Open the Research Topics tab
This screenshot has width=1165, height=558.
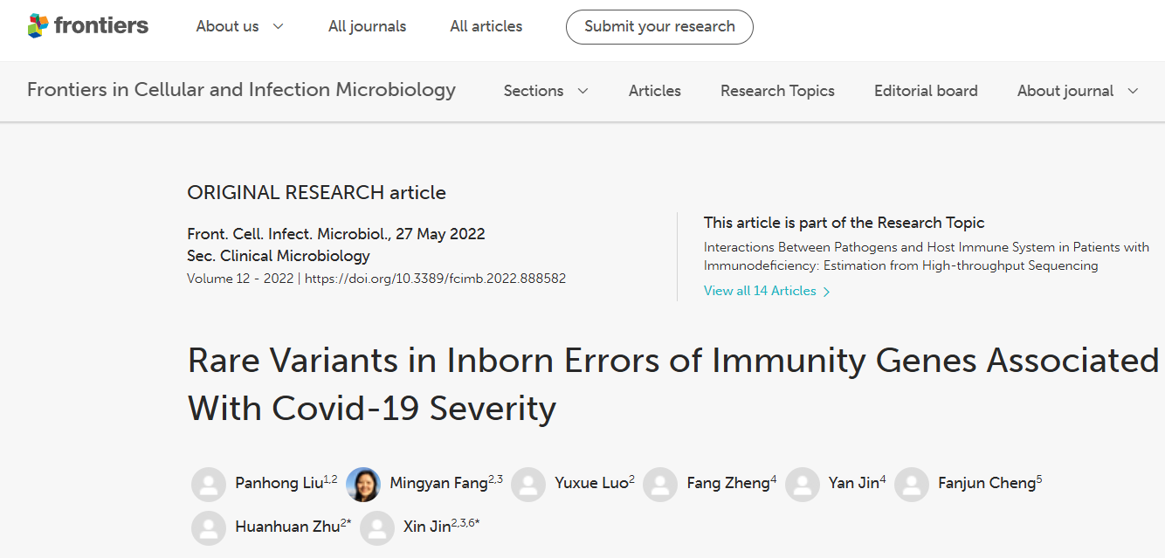[777, 91]
